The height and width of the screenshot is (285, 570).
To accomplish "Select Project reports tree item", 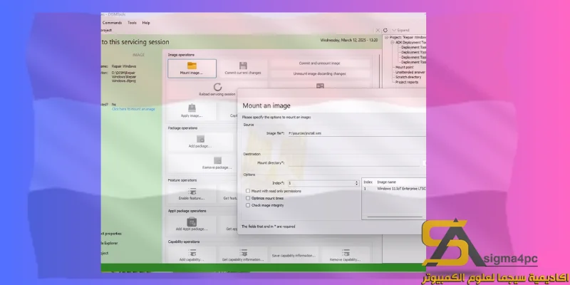I will [x=407, y=82].
